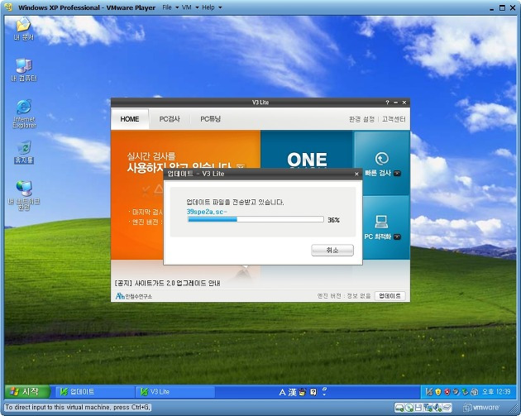Click the language bar help icon
This screenshot has width=521, height=416.
pos(313,392)
